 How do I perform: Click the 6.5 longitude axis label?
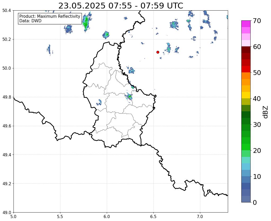point(153,217)
